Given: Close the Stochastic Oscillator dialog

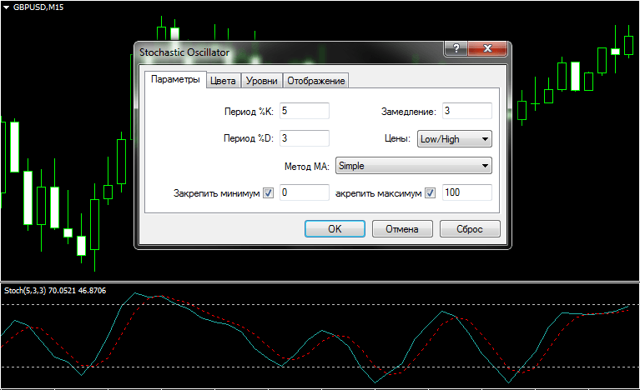Looking at the screenshot, I should click(489, 49).
